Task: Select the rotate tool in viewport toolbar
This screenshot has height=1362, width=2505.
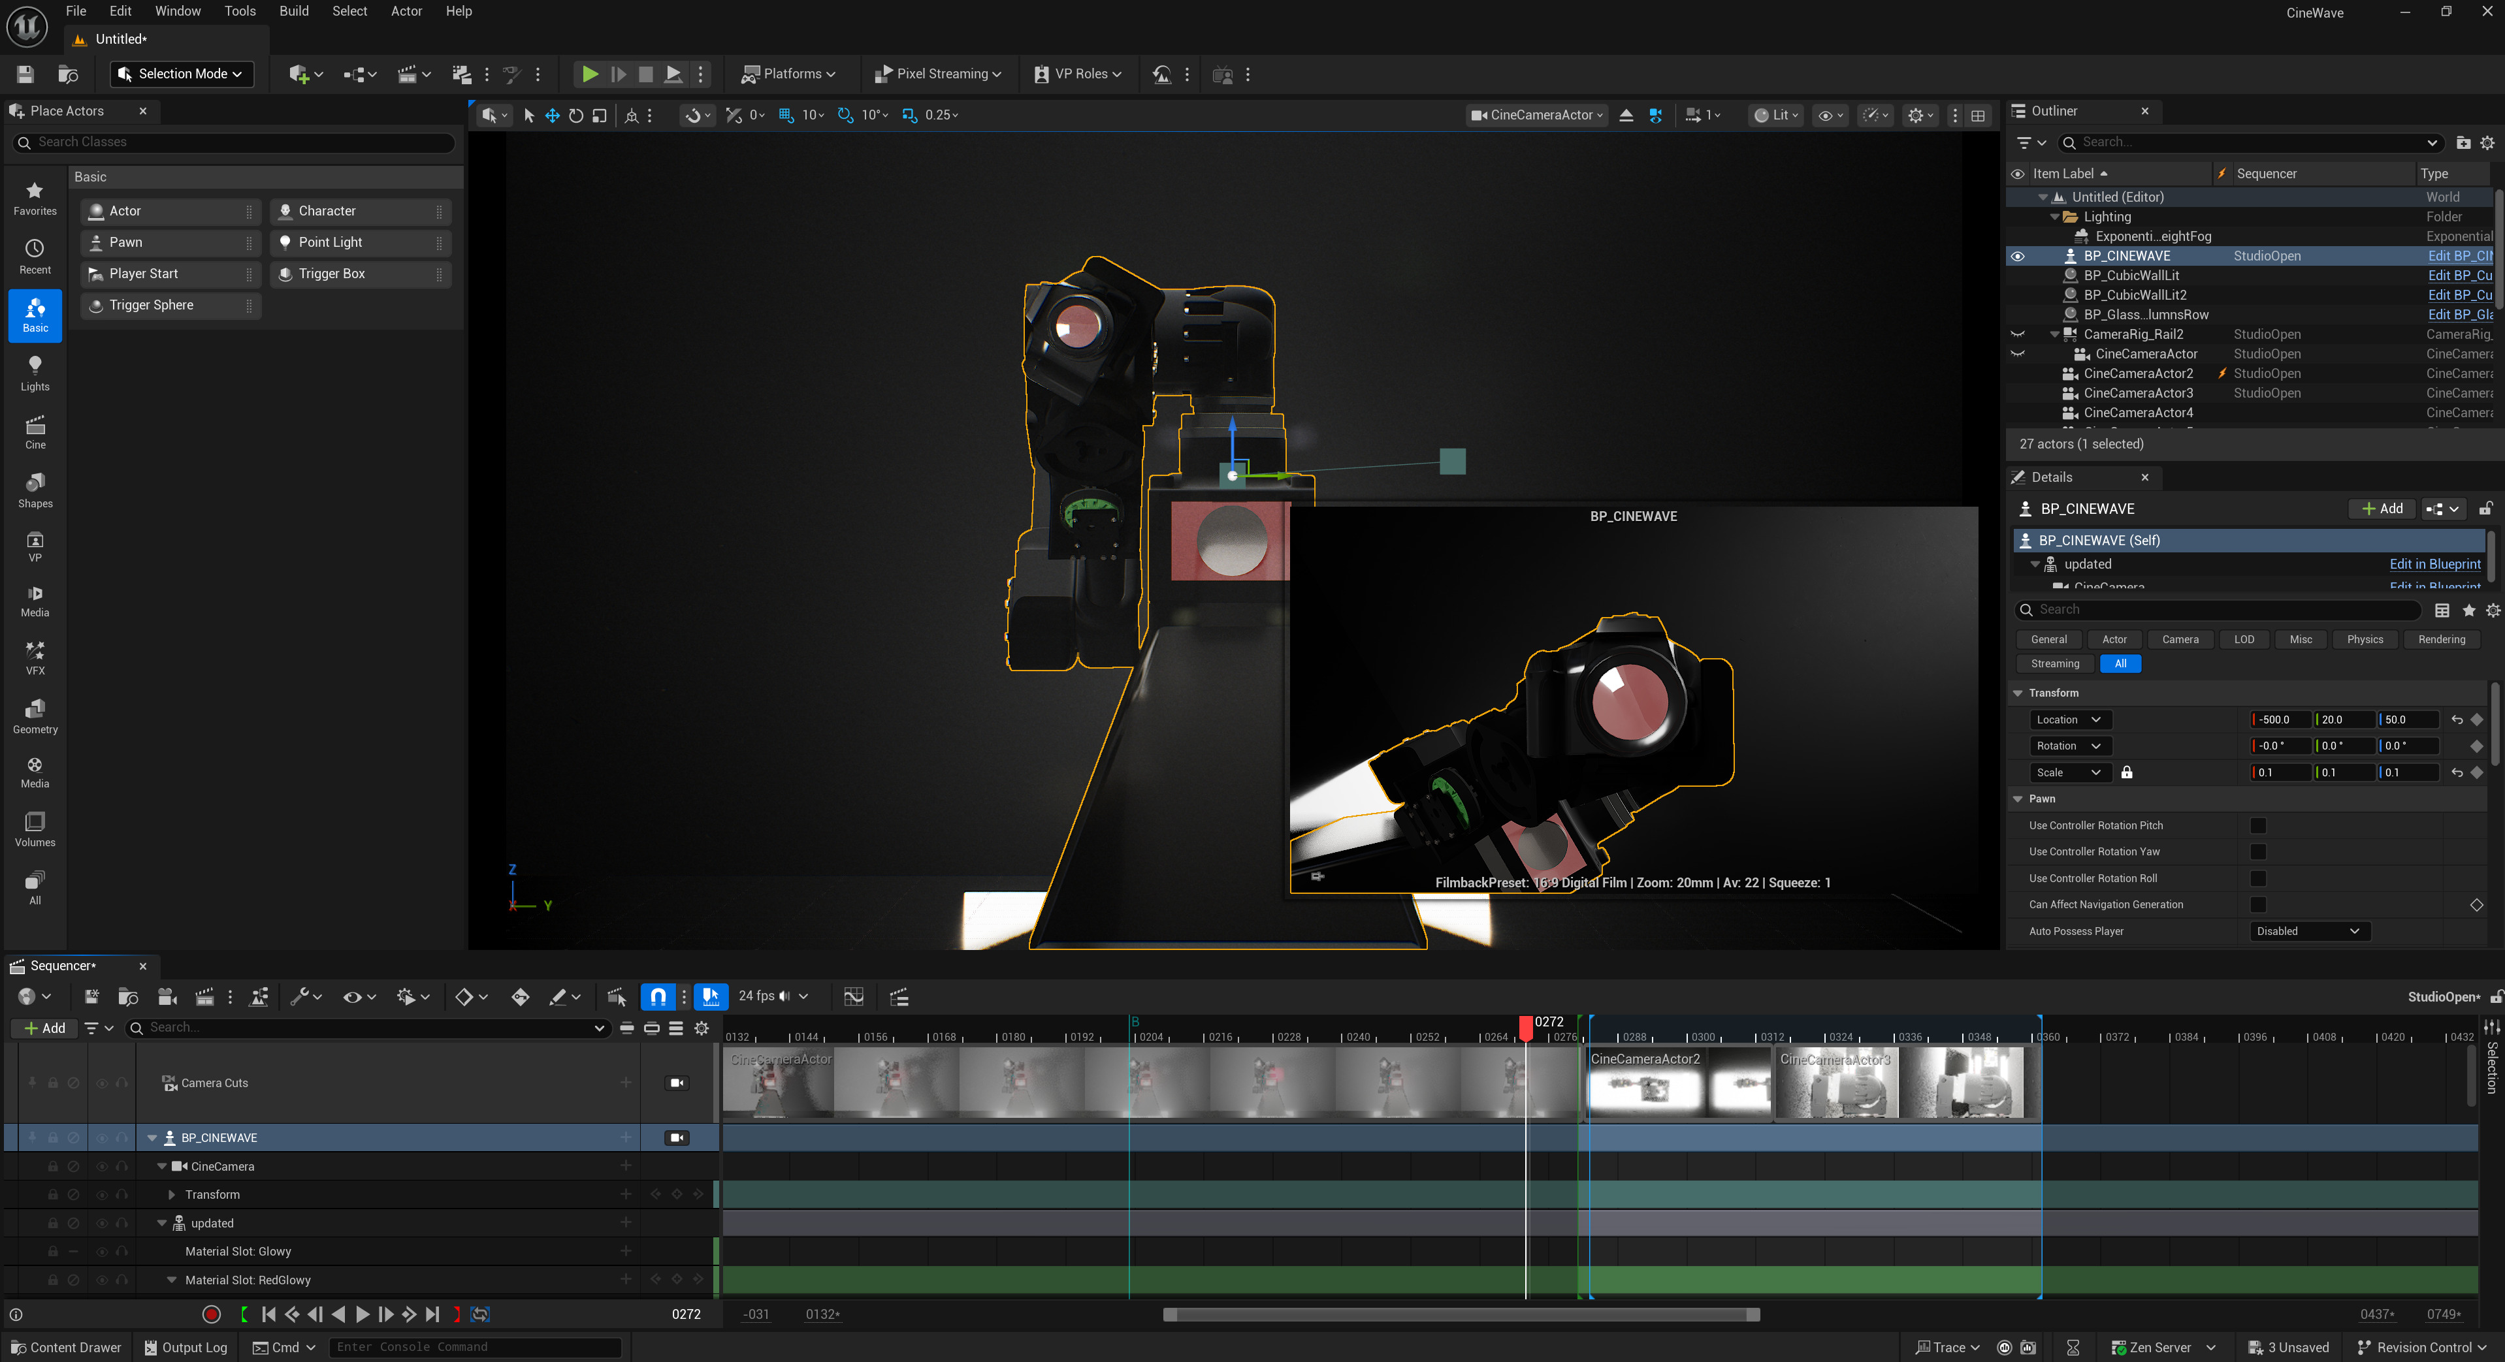Action: tap(575, 115)
